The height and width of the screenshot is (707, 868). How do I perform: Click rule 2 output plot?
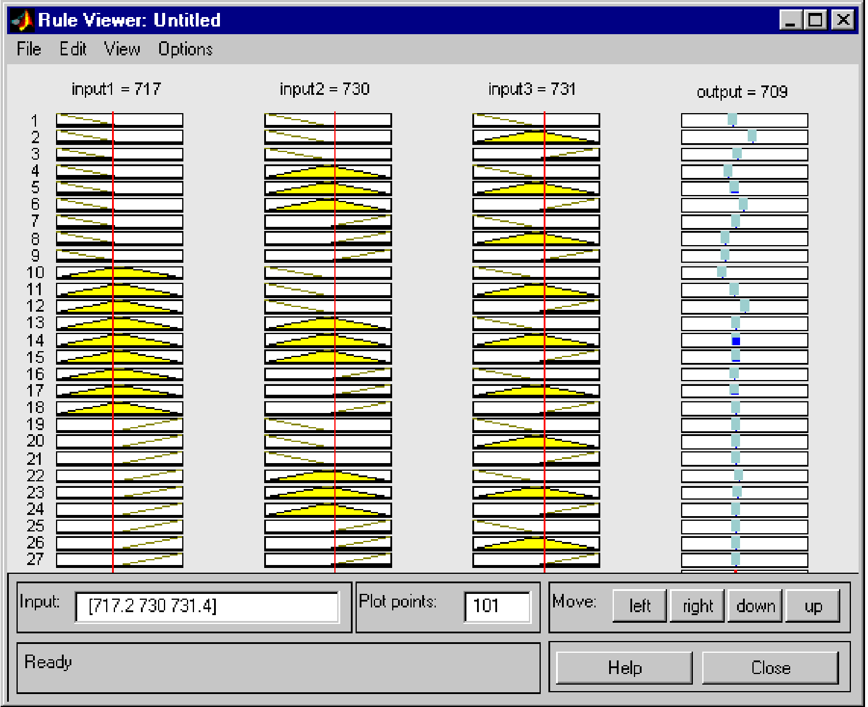[744, 137]
